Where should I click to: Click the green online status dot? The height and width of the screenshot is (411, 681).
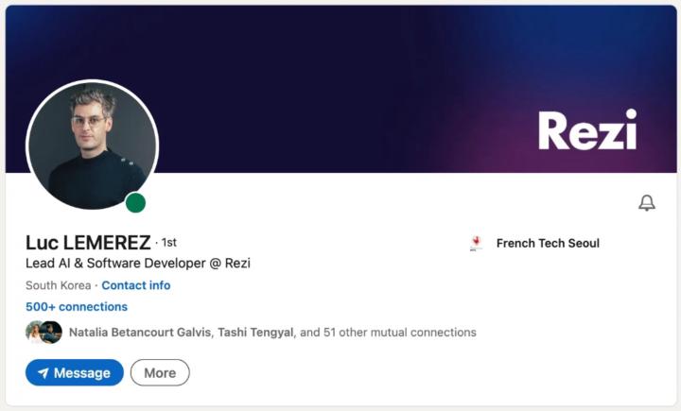click(x=136, y=202)
